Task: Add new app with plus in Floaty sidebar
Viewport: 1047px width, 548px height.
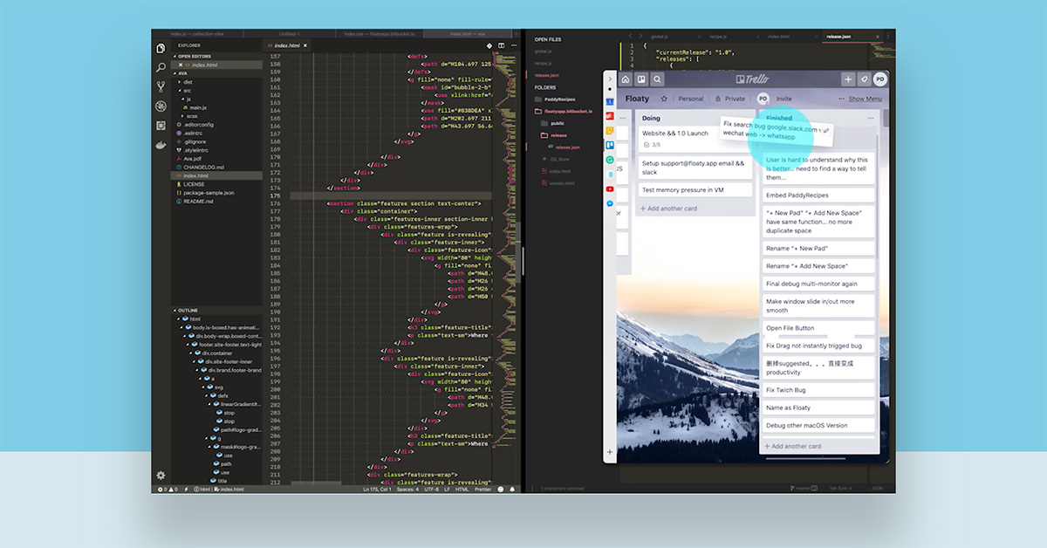Action: point(610,452)
